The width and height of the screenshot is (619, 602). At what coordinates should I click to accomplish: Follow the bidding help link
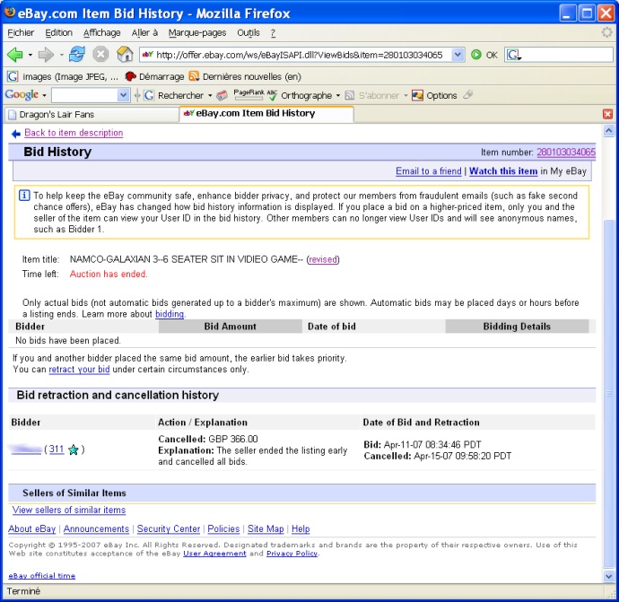coord(170,314)
